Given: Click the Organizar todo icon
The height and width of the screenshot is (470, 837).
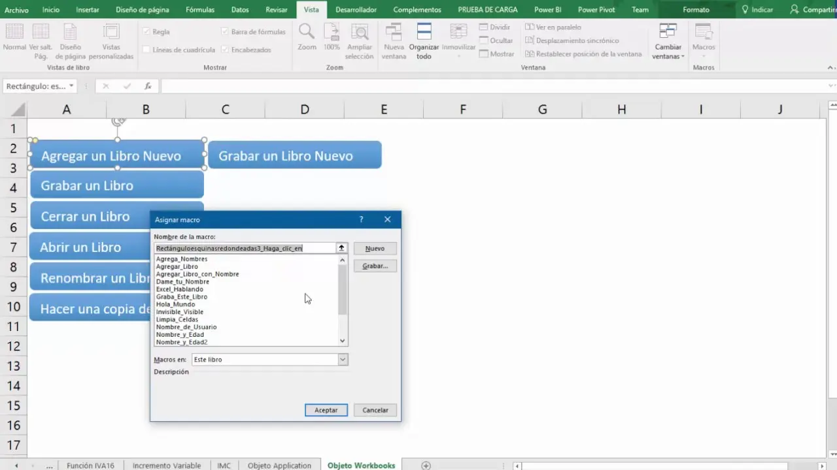Looking at the screenshot, I should tap(424, 33).
